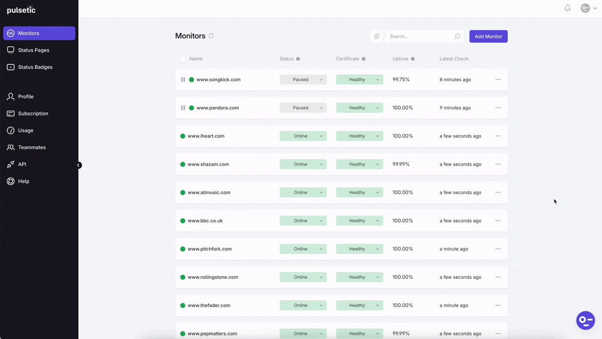Open Status dropdown for www.pandora.com
The height and width of the screenshot is (339, 602).
(x=303, y=108)
